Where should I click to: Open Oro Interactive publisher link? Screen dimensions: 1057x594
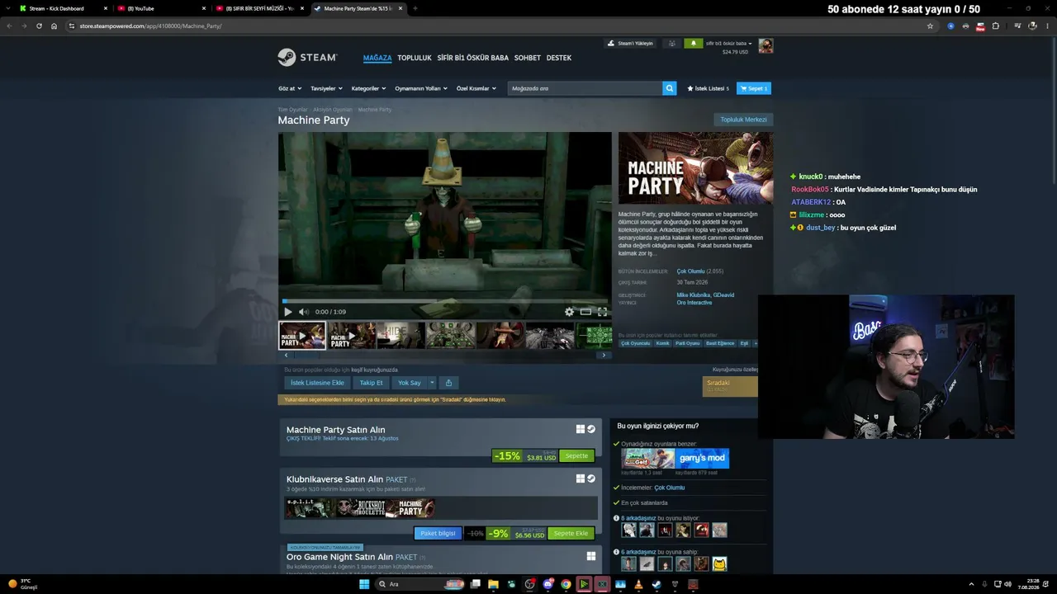click(694, 303)
